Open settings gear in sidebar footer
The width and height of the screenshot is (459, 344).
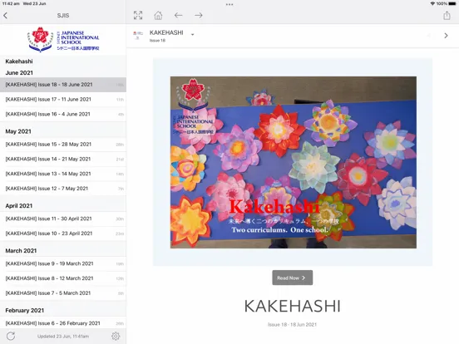coord(116,336)
